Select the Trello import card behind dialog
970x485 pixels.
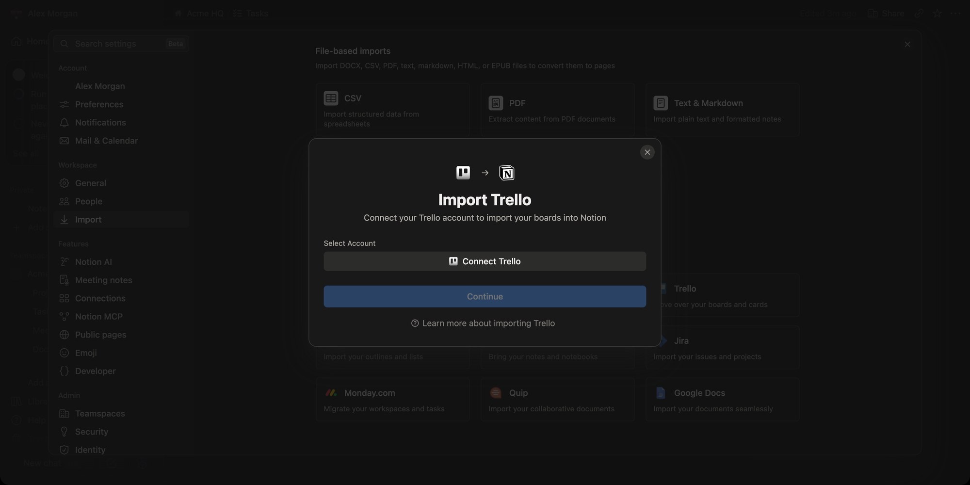tap(730, 295)
